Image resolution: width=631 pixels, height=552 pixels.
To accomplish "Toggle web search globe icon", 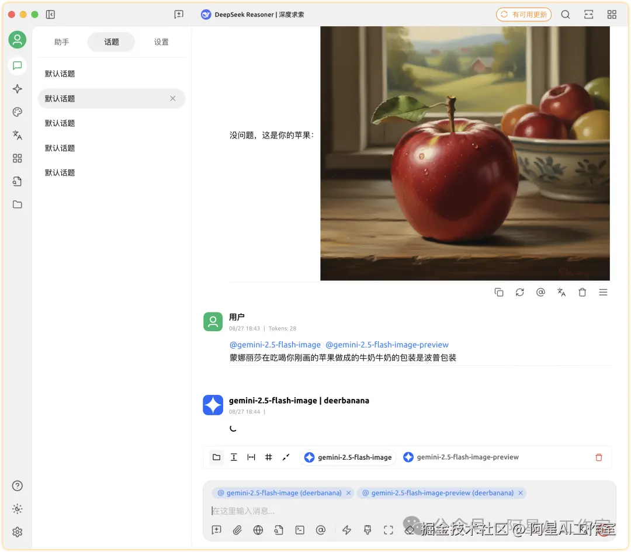I will (x=258, y=530).
